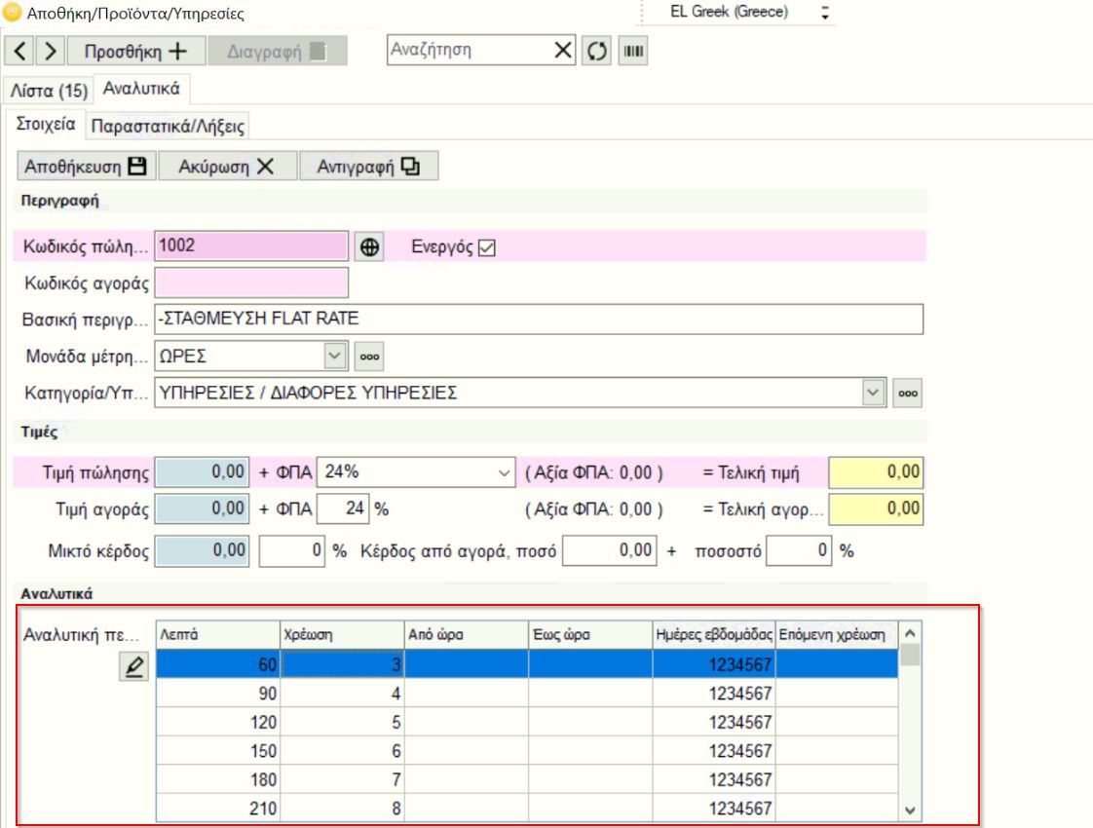Clear the Αναζήτηση search box
The width and height of the screenshot is (1093, 828).
[562, 51]
